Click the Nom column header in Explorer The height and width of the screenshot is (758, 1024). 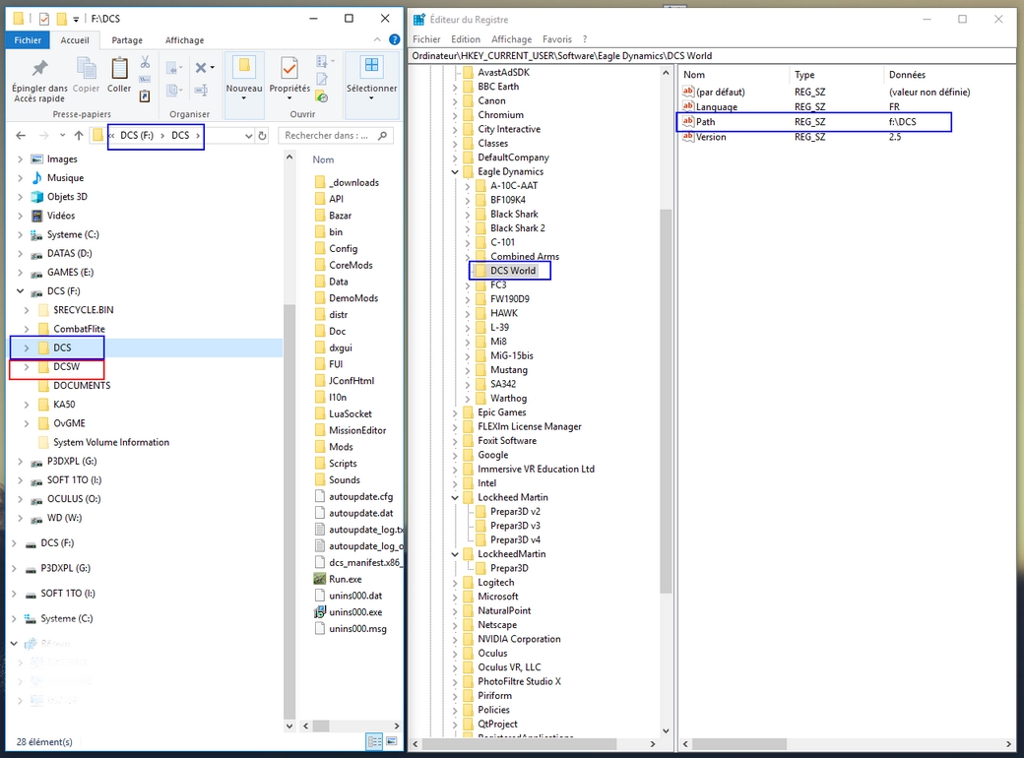pos(323,159)
